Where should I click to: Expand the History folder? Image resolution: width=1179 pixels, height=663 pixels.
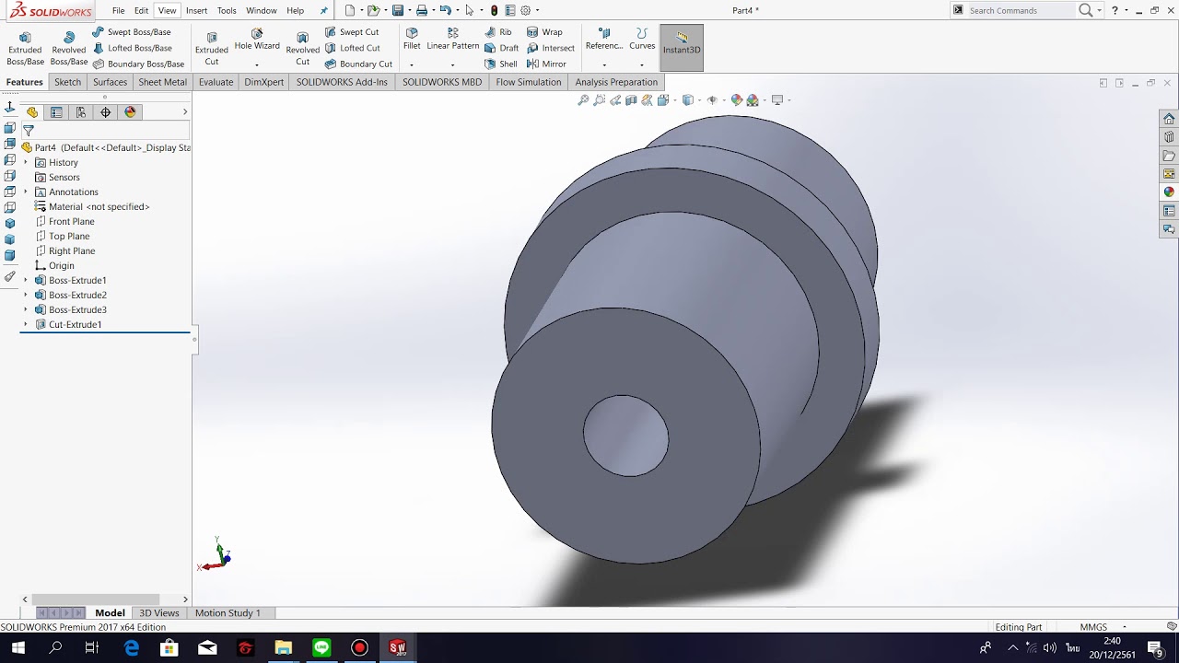click(x=26, y=163)
